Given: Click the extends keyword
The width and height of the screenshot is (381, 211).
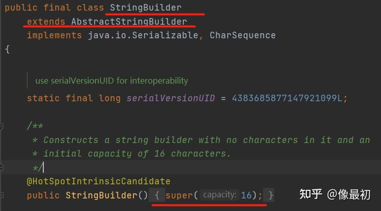Looking at the screenshot, I should click(x=46, y=22).
